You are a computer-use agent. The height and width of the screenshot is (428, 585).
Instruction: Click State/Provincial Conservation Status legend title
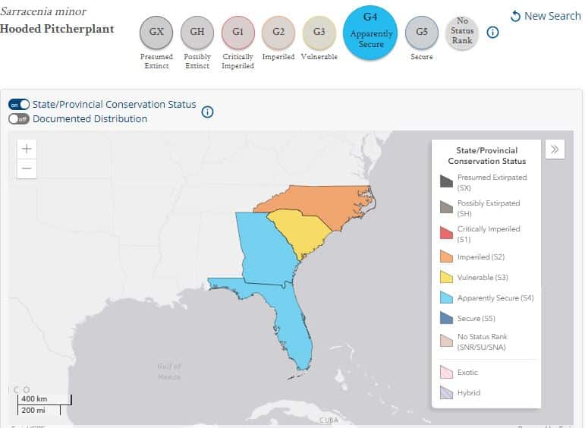pos(487,156)
